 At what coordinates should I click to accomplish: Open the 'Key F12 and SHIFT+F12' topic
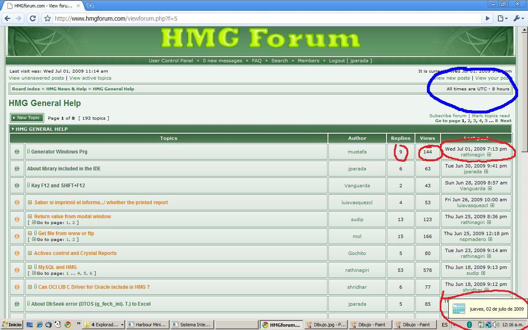tap(58, 186)
